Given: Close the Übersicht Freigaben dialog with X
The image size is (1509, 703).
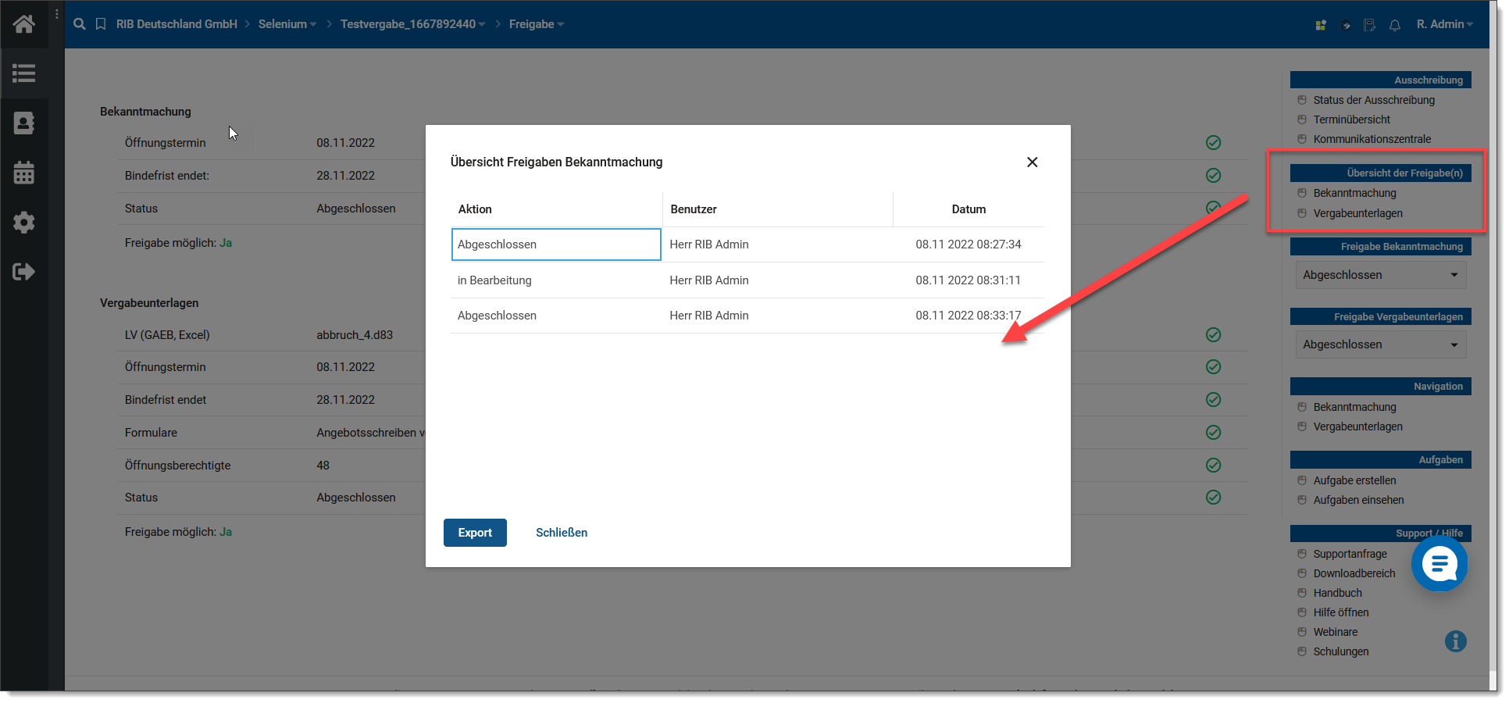Looking at the screenshot, I should click(1032, 162).
